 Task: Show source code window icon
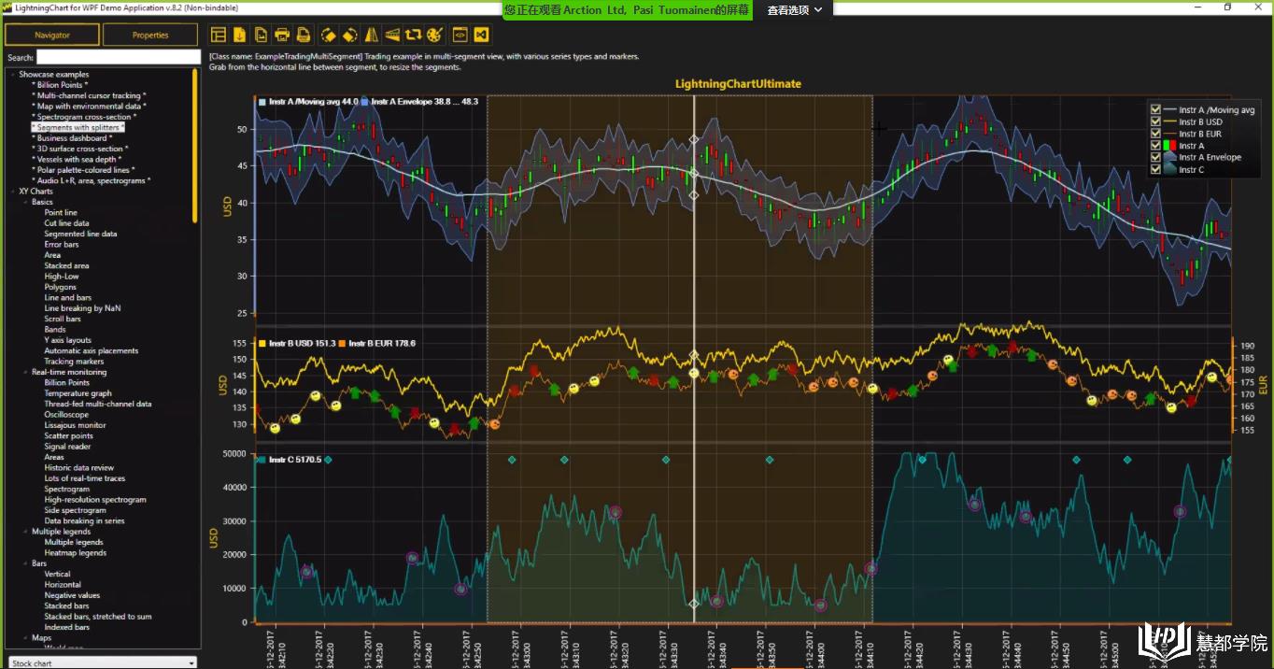(x=460, y=36)
